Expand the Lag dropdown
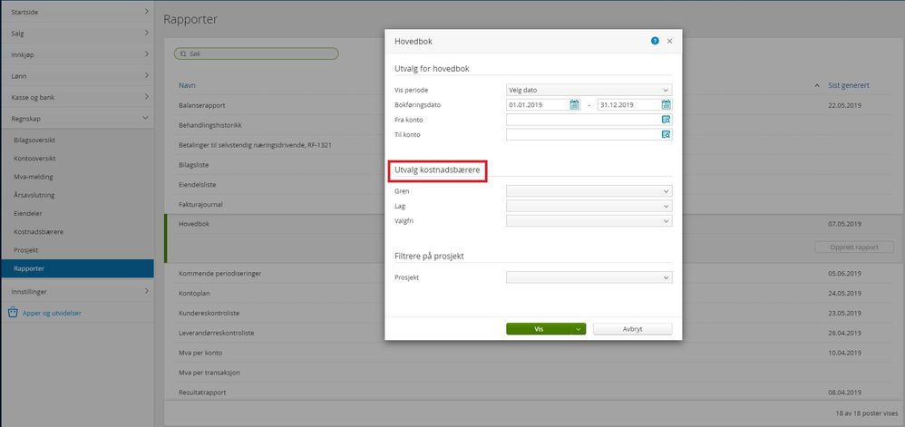905x427 pixels. pyautogui.click(x=589, y=206)
